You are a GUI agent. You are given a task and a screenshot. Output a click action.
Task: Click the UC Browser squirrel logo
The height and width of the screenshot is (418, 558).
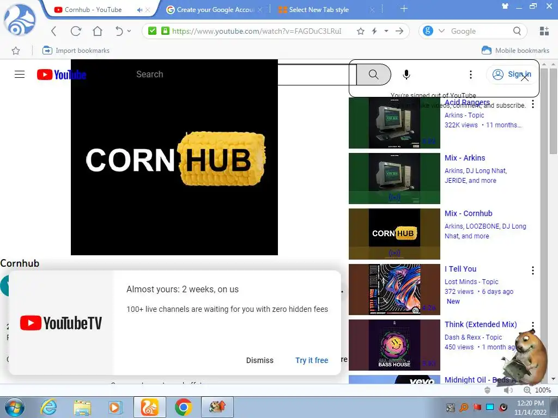pos(20,20)
